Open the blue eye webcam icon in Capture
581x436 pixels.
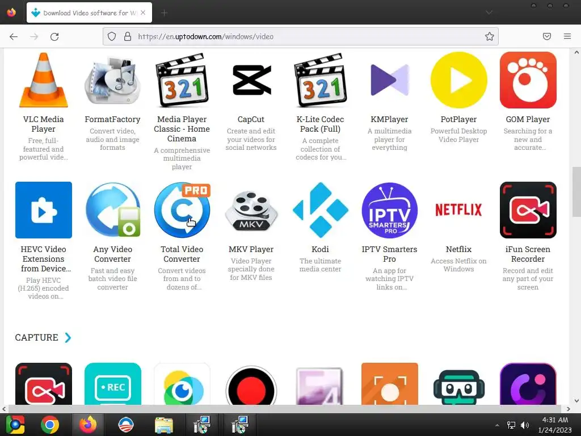182,385
